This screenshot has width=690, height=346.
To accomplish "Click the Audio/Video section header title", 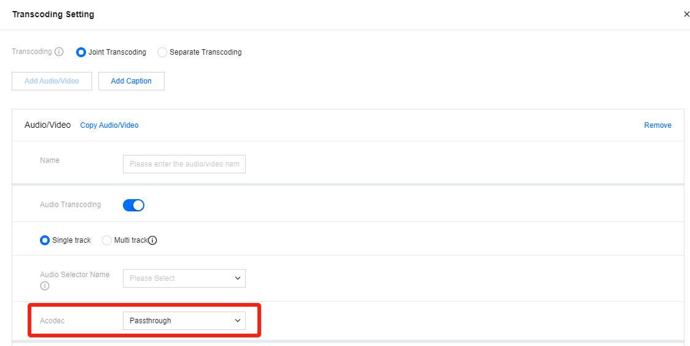I will [47, 125].
